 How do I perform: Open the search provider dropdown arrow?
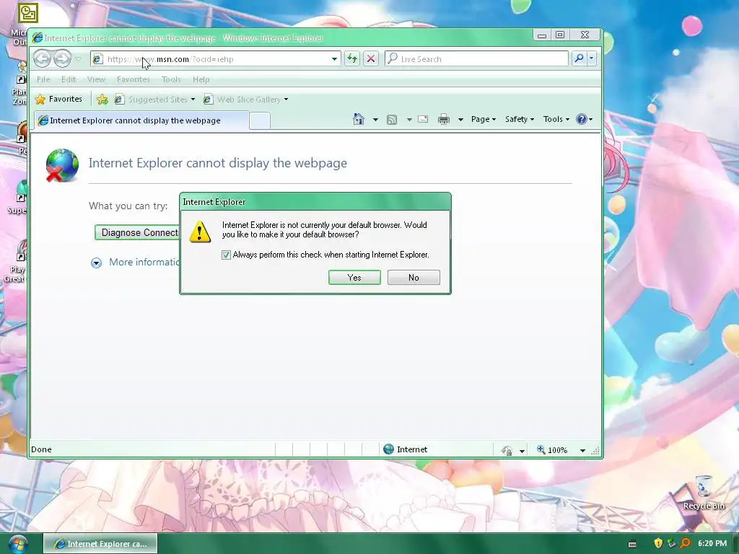[x=592, y=58]
